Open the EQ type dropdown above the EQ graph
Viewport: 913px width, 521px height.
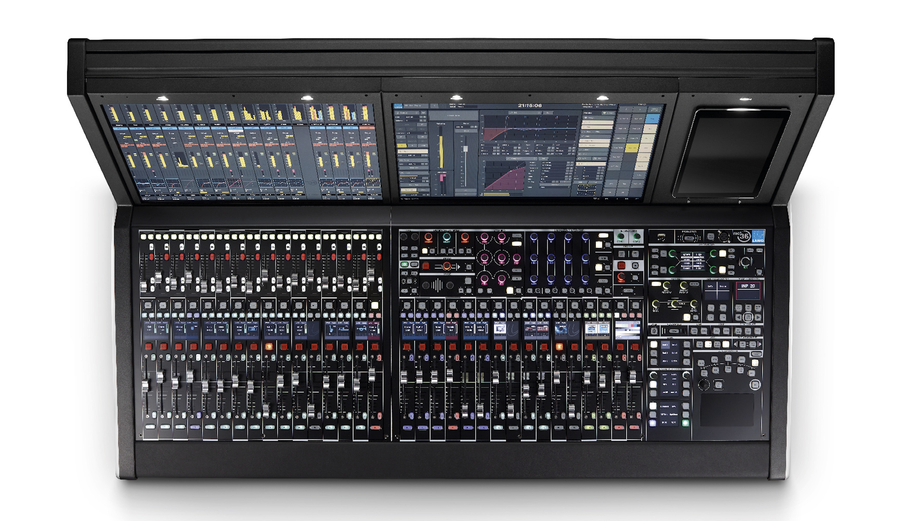(525, 113)
